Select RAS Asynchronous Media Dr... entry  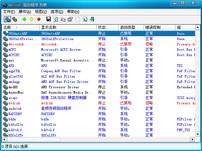pos(67,92)
